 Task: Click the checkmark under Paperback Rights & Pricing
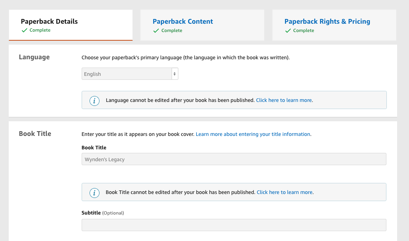click(x=288, y=30)
